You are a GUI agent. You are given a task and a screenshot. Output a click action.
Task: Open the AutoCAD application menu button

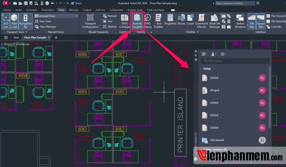[x=6, y=3]
